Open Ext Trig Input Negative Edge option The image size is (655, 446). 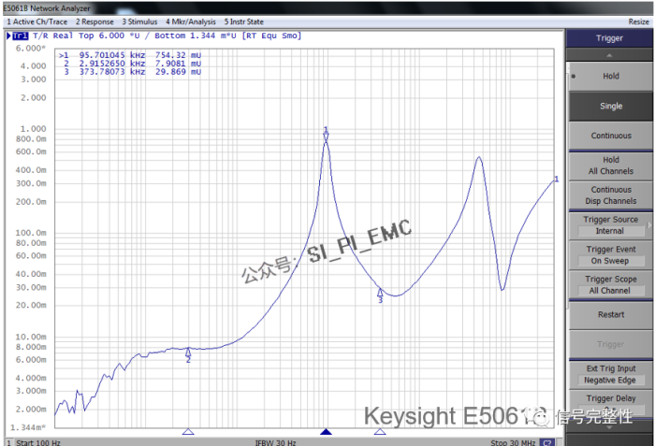[611, 374]
